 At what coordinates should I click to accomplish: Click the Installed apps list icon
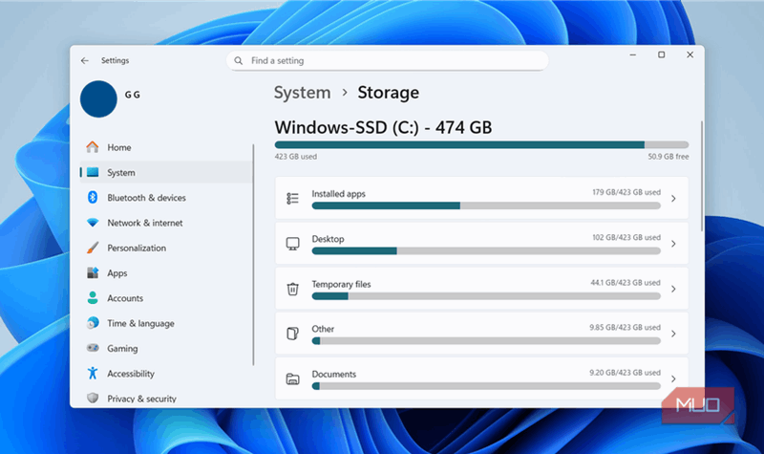[293, 199]
